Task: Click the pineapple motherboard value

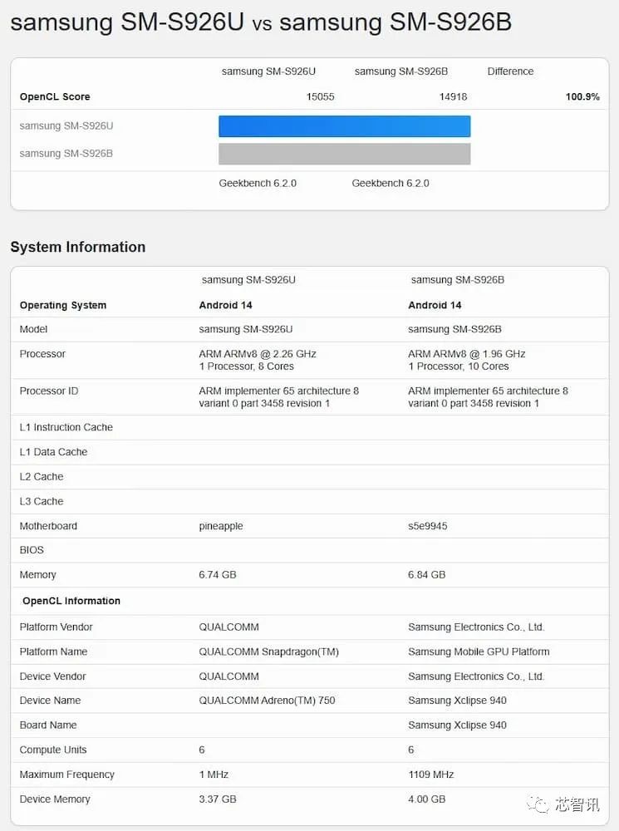Action: point(221,526)
